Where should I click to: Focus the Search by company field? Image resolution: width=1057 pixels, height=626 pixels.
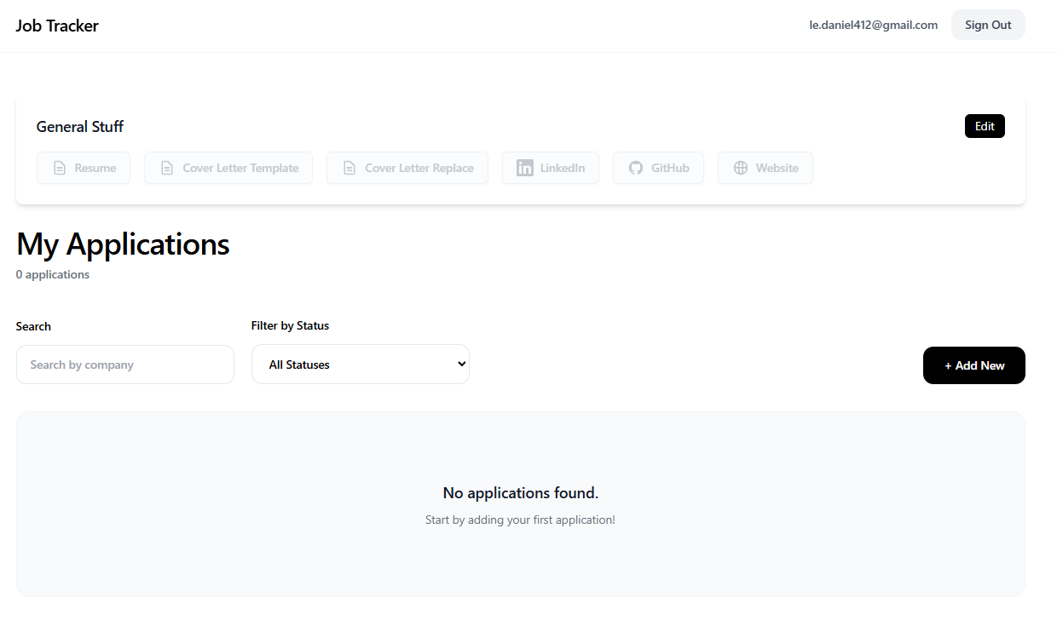(124, 365)
